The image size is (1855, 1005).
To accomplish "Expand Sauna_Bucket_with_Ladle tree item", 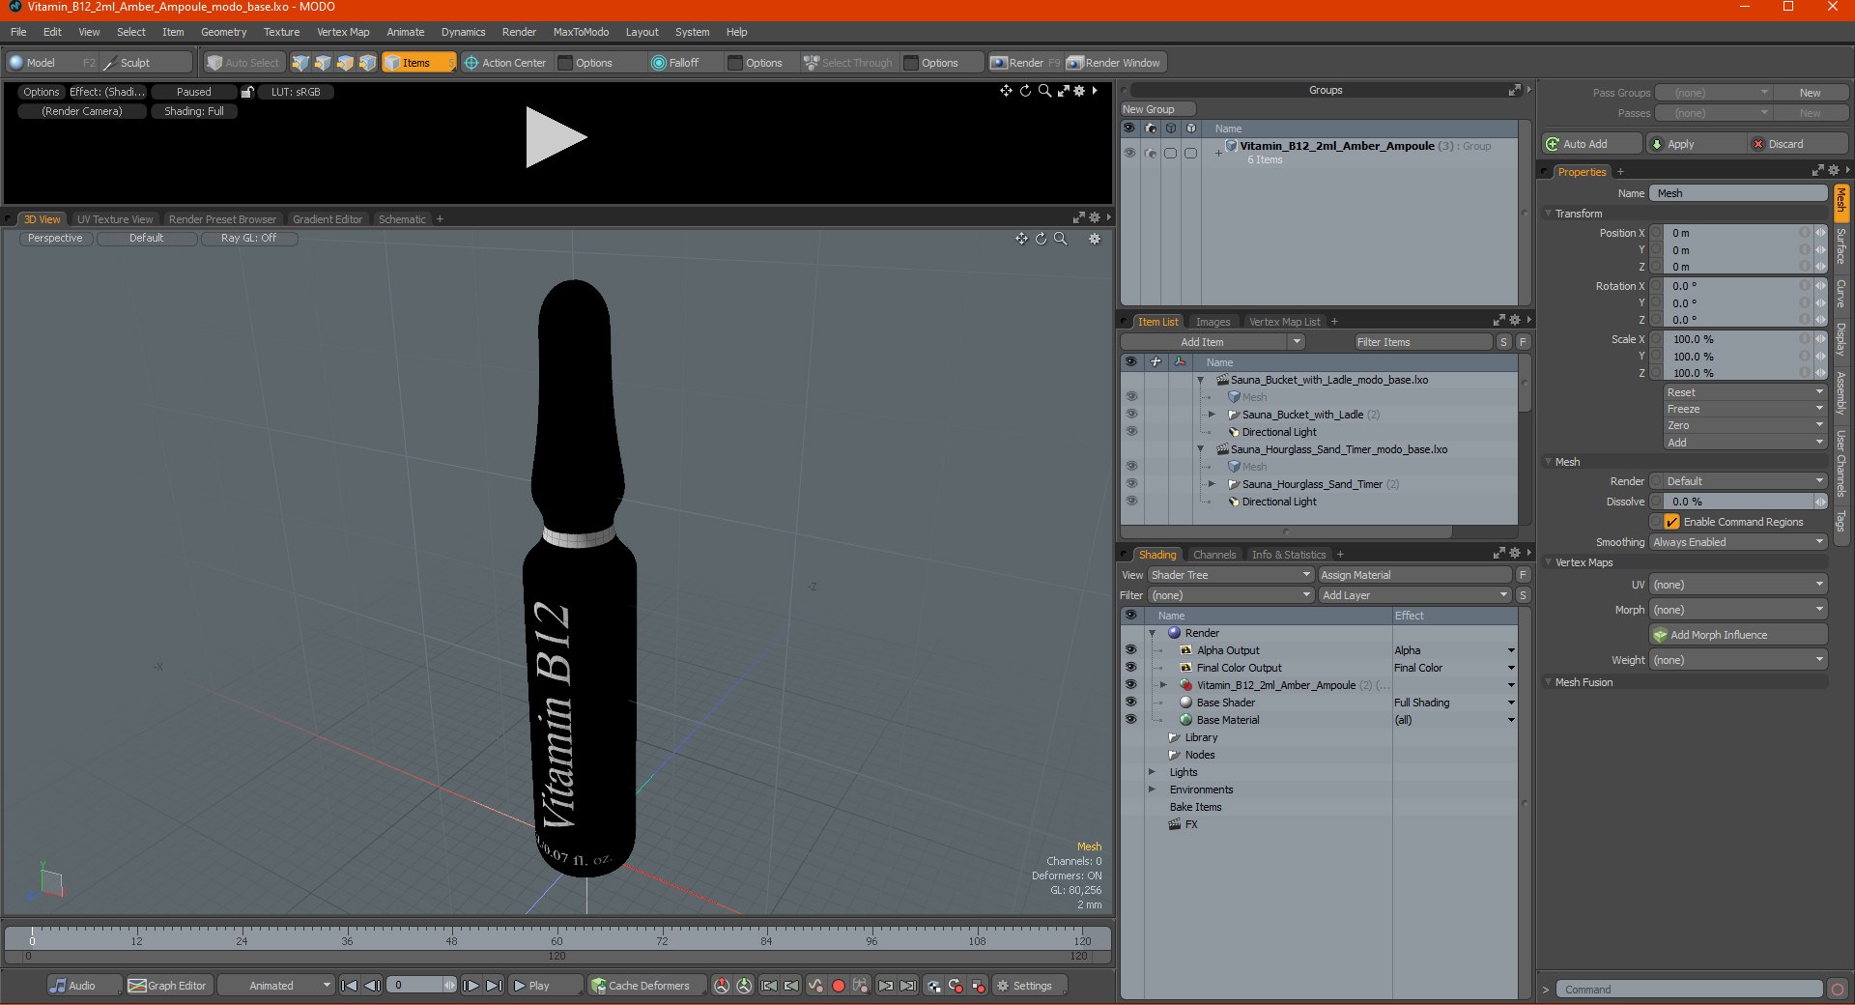I will coord(1212,415).
